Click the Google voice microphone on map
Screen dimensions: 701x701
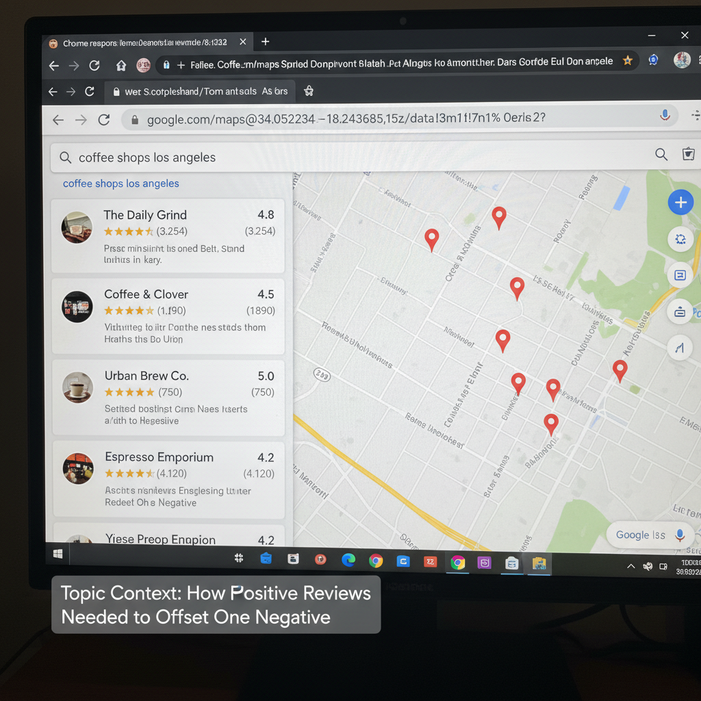(x=680, y=535)
